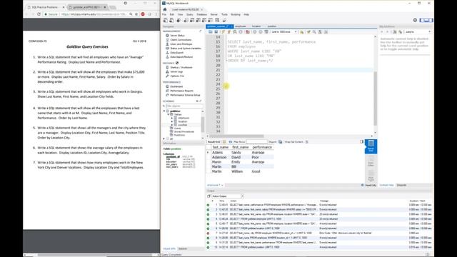Image resolution: width=457 pixels, height=257 pixels.
Task: Expand the location table node
Action: tap(172, 121)
